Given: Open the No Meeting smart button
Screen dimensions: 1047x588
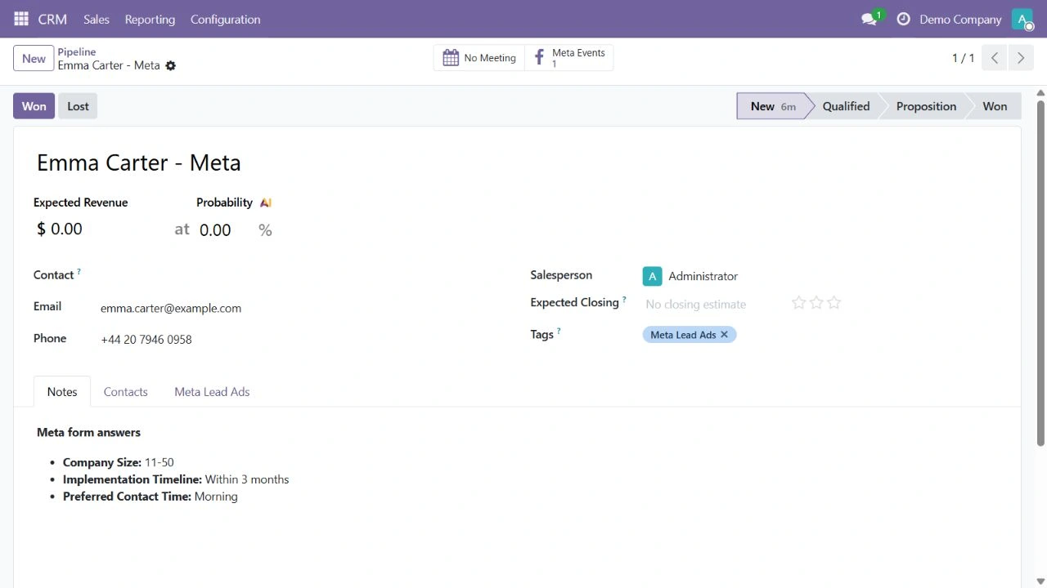Looking at the screenshot, I should [479, 58].
